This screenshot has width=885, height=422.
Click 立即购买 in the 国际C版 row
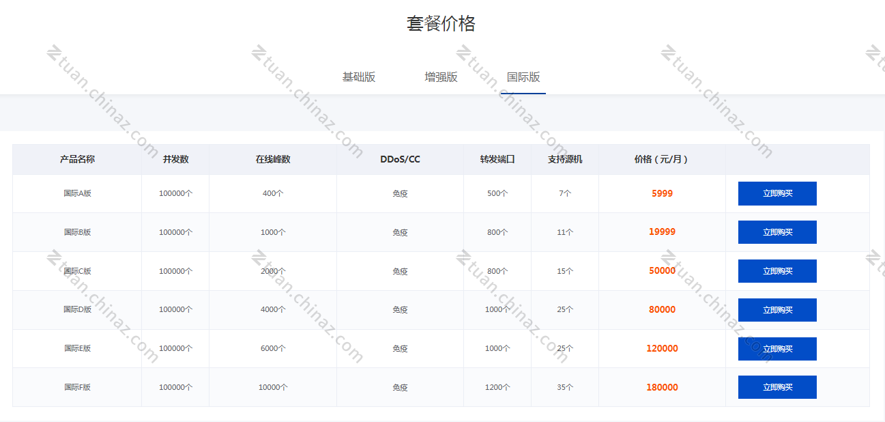point(777,271)
